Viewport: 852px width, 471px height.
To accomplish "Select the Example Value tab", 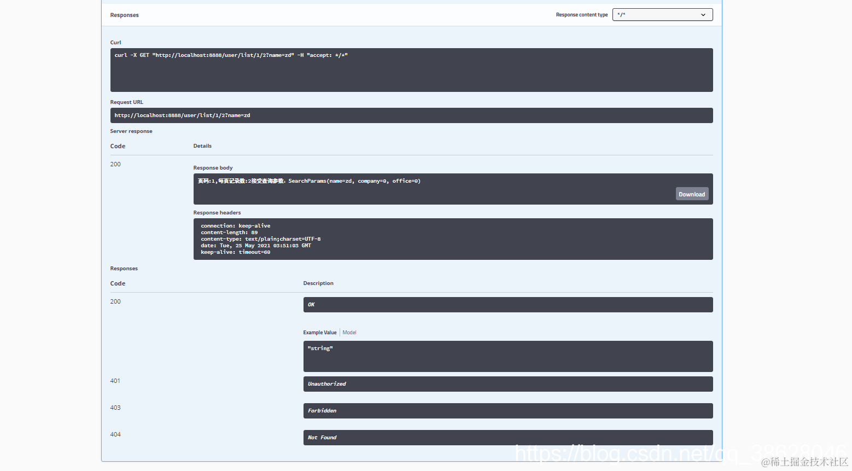I will [x=320, y=333].
